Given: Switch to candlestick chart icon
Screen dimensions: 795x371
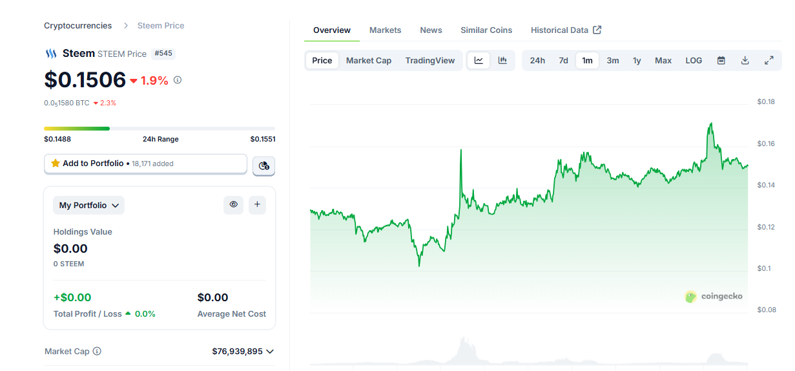Looking at the screenshot, I should click(502, 60).
